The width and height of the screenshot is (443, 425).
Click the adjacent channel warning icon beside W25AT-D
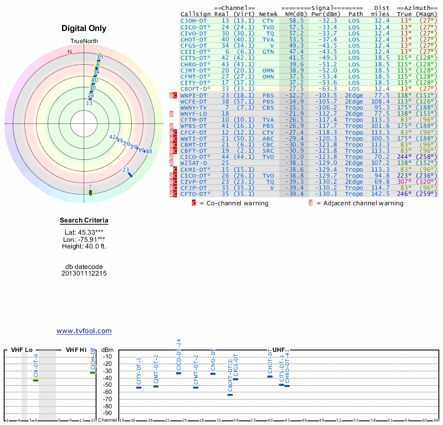pyautogui.click(x=172, y=163)
